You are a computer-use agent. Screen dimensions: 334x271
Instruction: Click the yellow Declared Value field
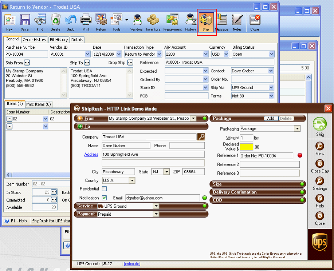[x=247, y=147]
